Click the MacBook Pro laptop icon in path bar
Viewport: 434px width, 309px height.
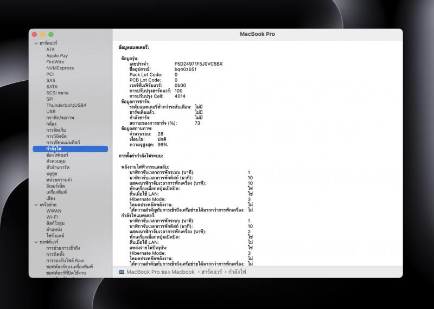click(122, 272)
